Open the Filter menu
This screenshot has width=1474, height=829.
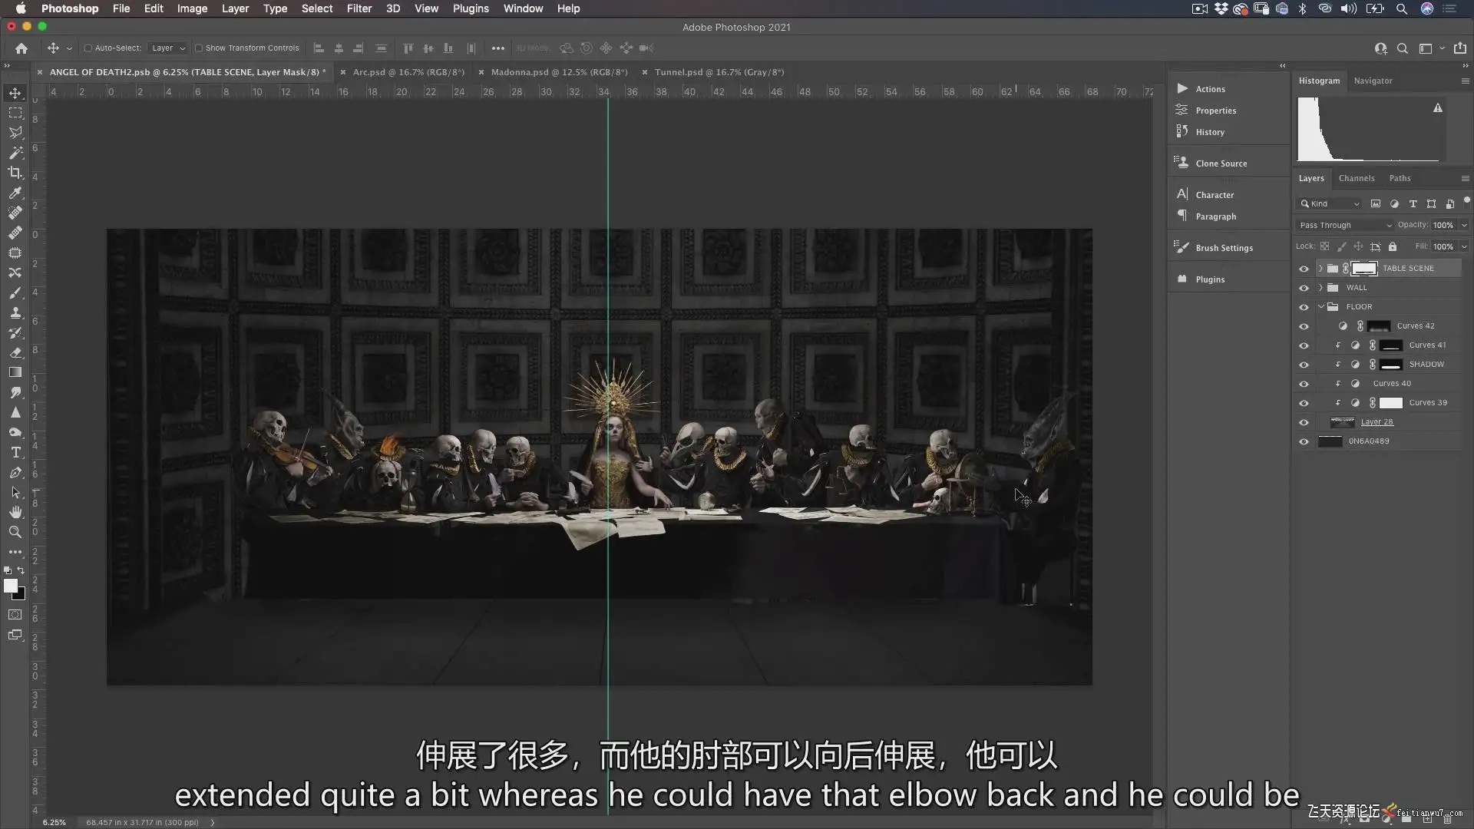pyautogui.click(x=359, y=8)
